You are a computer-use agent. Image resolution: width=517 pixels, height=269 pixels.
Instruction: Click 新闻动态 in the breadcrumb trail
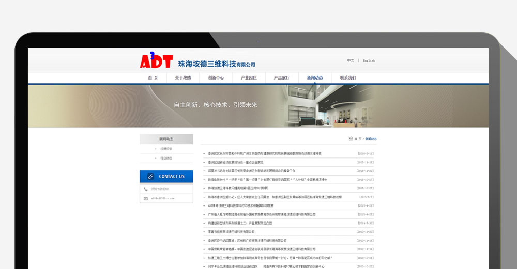tap(371, 139)
